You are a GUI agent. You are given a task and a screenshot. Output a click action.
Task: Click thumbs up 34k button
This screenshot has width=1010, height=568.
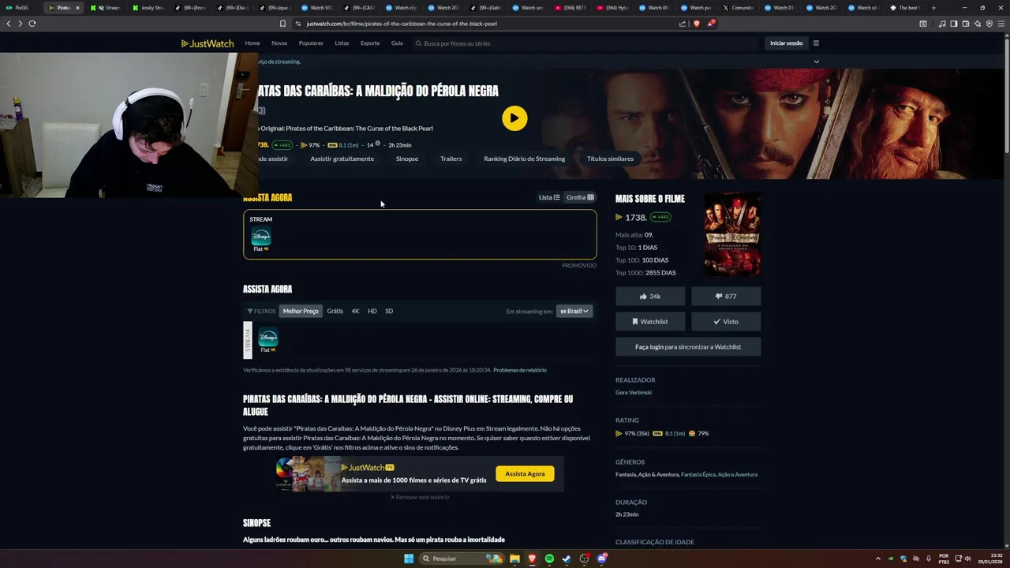650,297
